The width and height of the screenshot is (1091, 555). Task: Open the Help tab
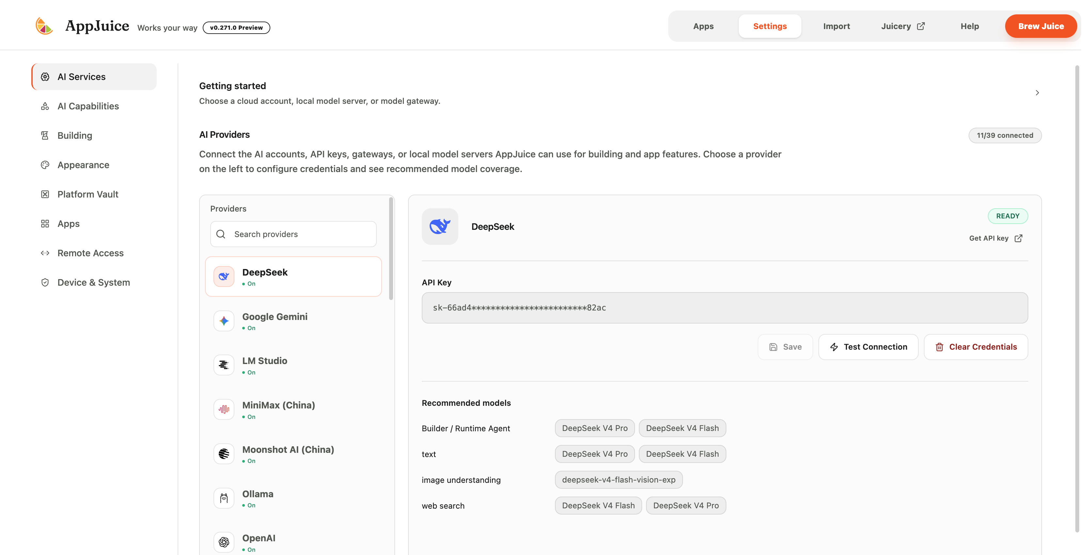pyautogui.click(x=970, y=26)
